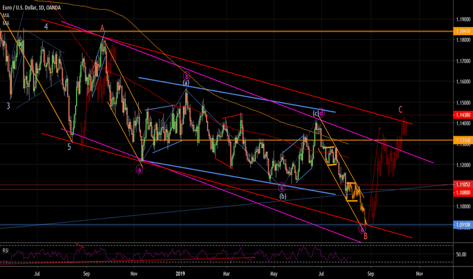Click the May label on the time axis

pos(274,274)
